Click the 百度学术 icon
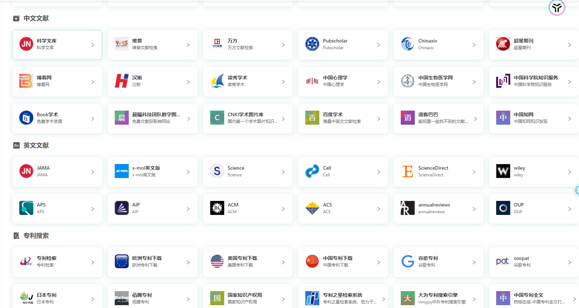Screen dimensions: 579x308 point(312,118)
